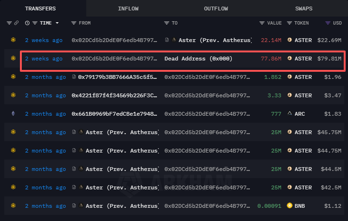348x221 pixels.
Task: Click the BNB token coin icon
Action: click(290, 206)
